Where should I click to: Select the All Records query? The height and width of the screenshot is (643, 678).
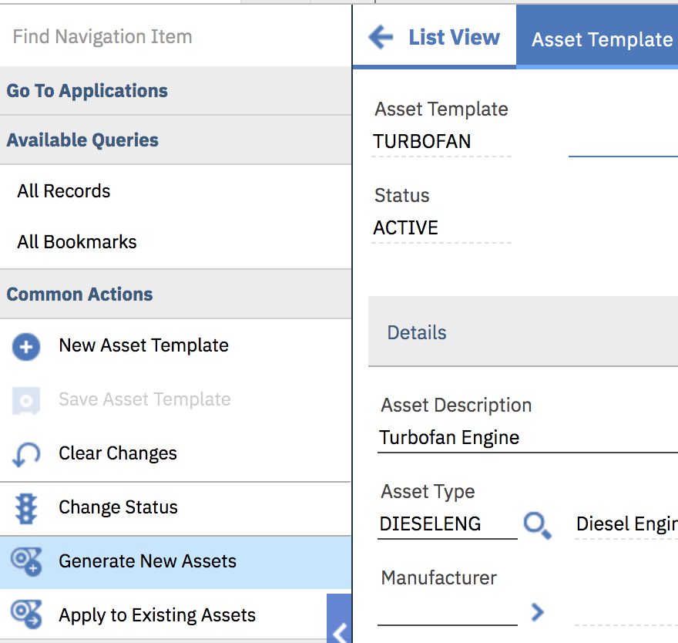64,191
